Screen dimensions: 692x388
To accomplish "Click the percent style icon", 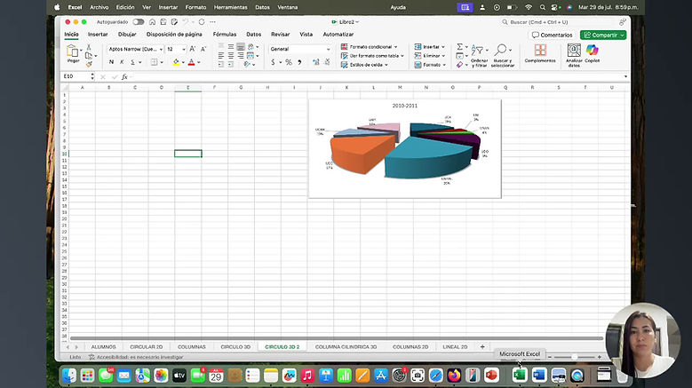I will 289,63.
